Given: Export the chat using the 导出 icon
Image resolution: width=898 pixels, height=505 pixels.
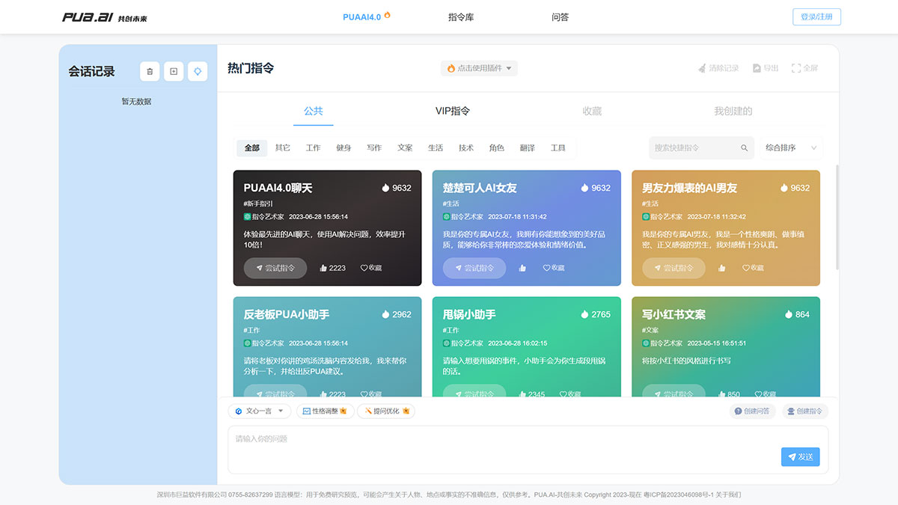Looking at the screenshot, I should (764, 68).
